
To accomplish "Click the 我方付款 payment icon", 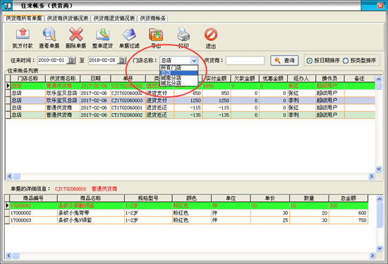I will pos(23,34).
